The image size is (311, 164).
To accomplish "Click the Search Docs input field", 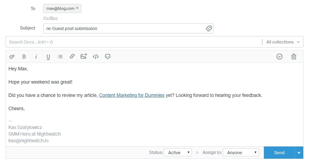I will [132, 42].
